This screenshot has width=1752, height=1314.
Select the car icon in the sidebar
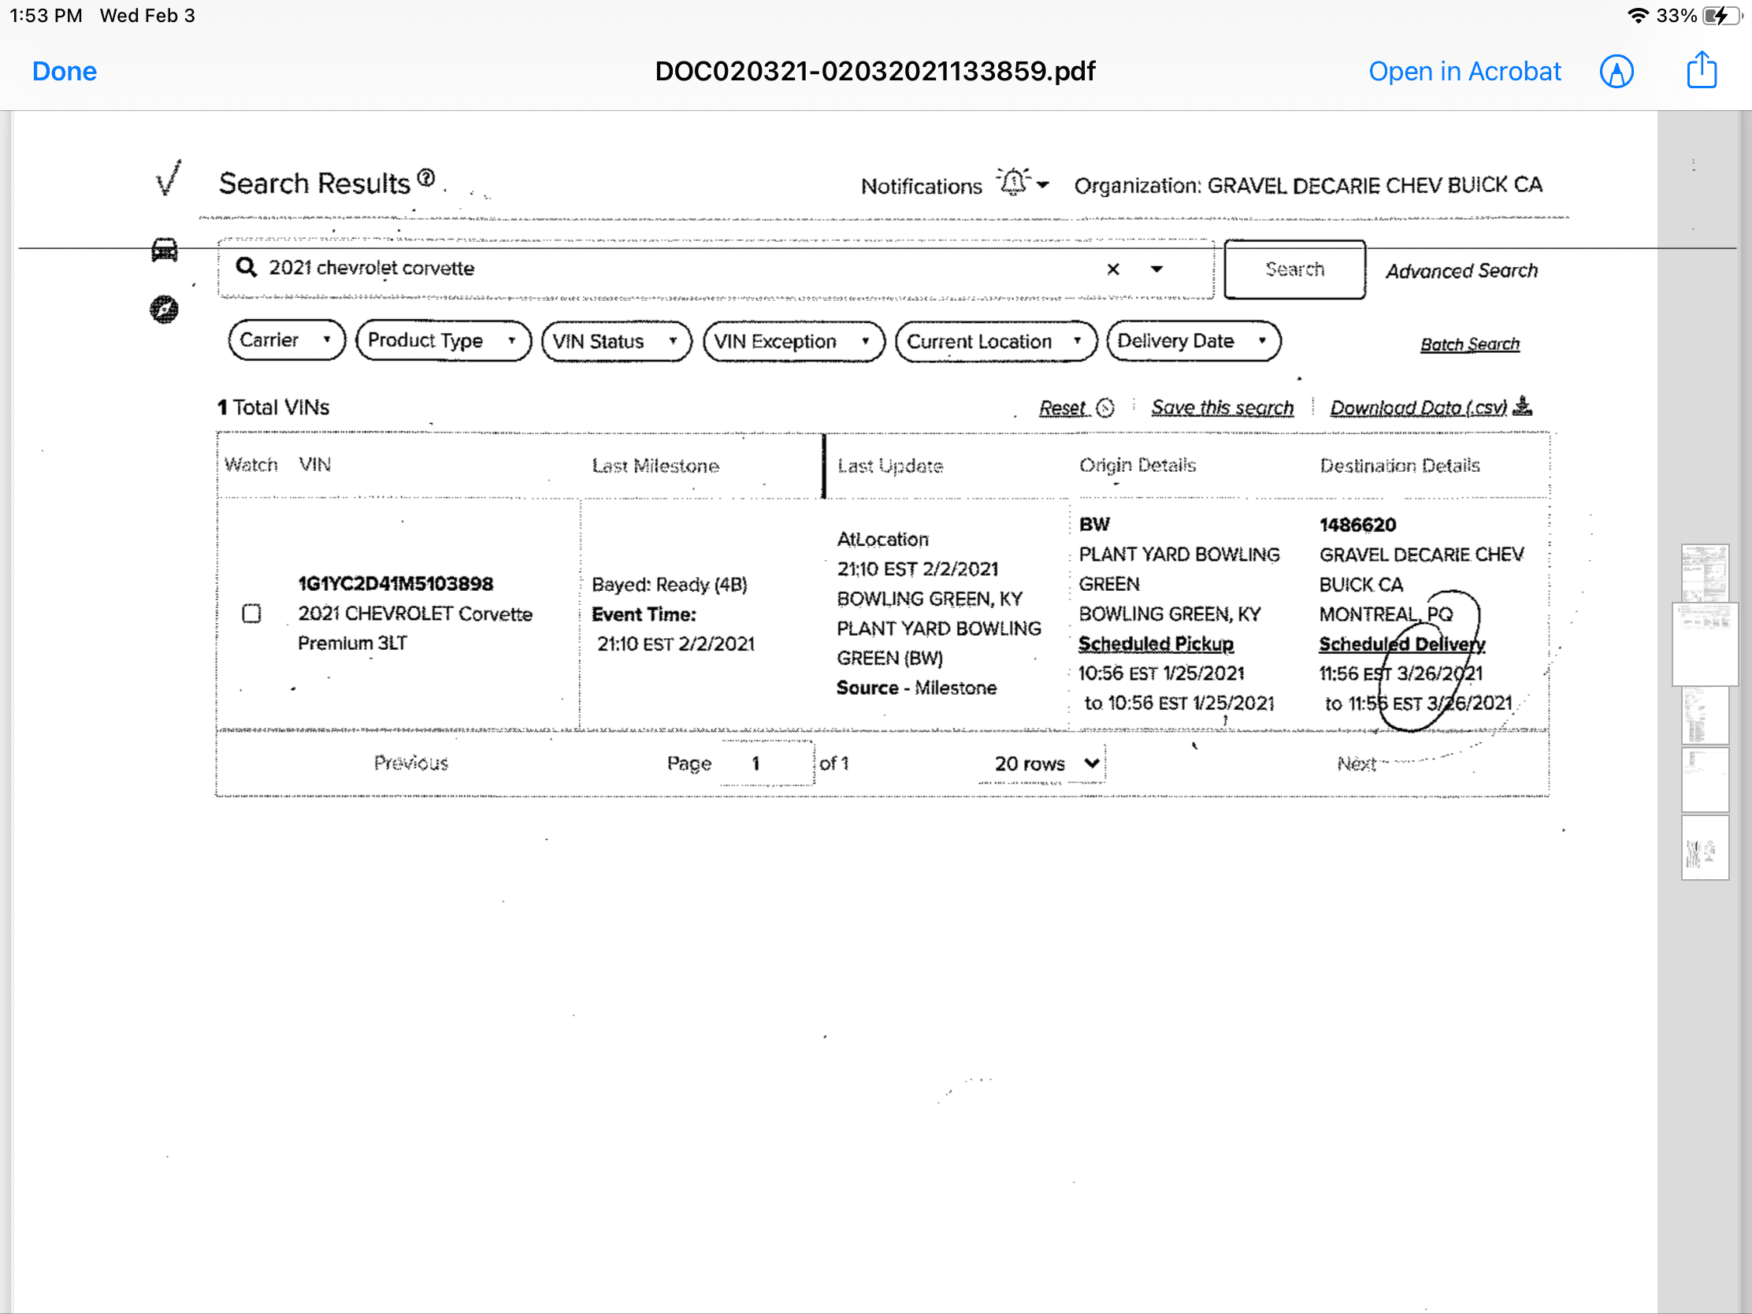click(164, 251)
